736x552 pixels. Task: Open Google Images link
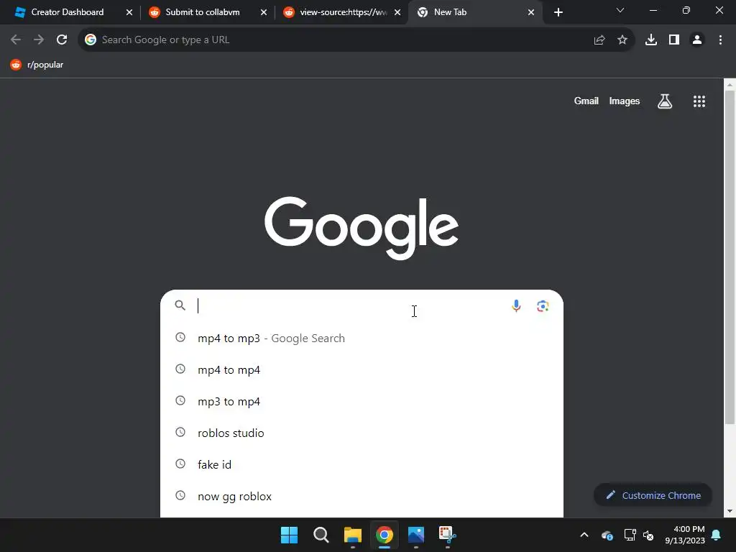coord(625,101)
